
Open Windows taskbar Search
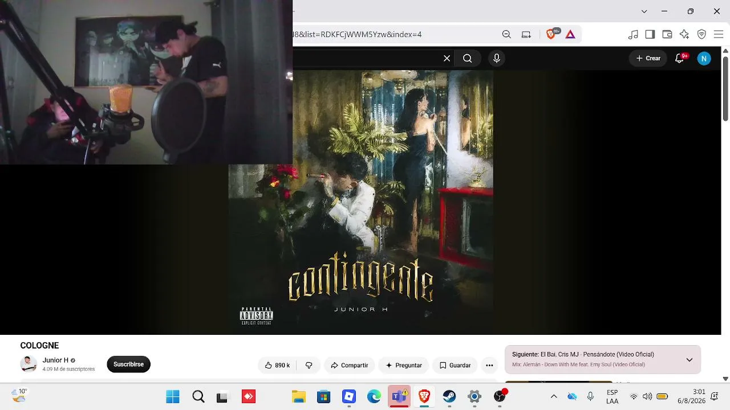[198, 396]
